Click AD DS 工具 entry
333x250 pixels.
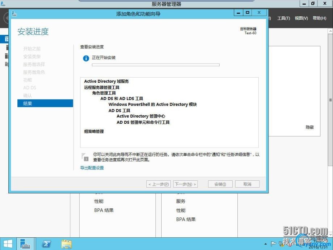pyautogui.click(x=119, y=110)
